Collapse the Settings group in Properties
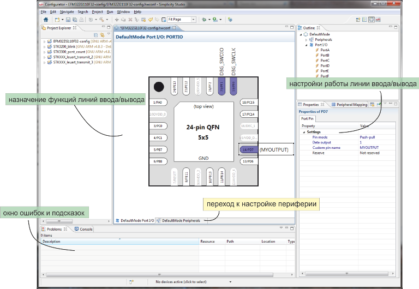Image resolution: width=419 pixels, height=289 pixels. point(303,132)
